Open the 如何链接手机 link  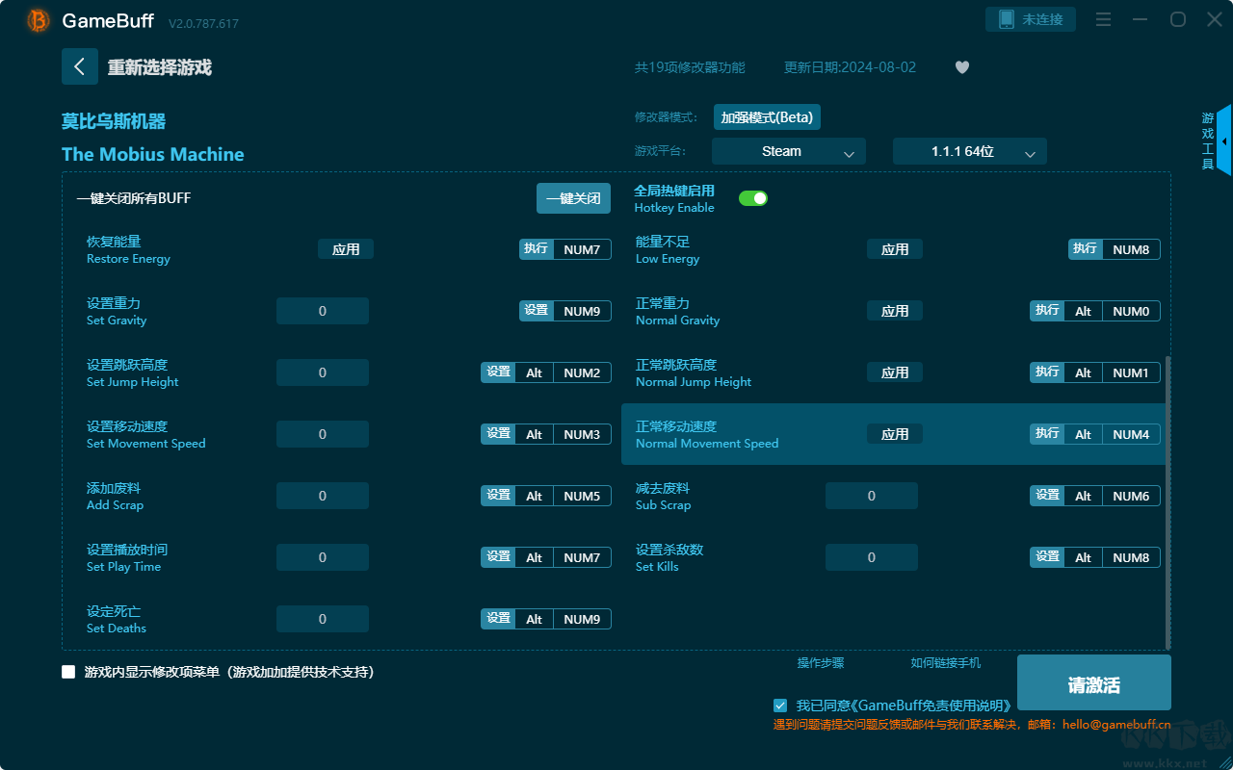(946, 663)
